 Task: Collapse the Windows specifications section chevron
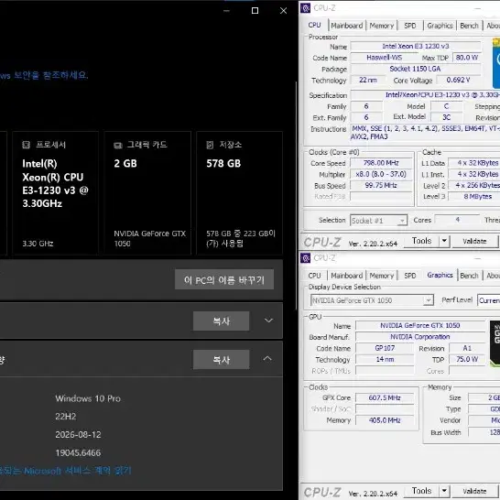(267, 359)
